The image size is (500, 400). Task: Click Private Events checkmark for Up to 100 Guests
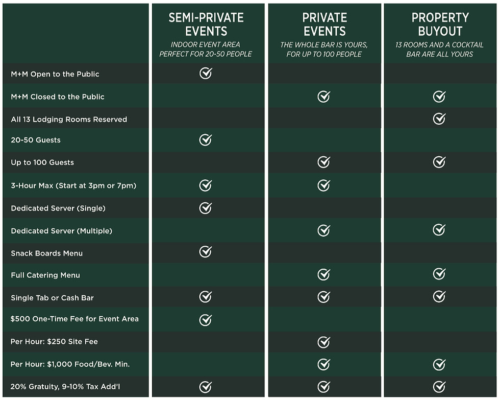tap(323, 162)
